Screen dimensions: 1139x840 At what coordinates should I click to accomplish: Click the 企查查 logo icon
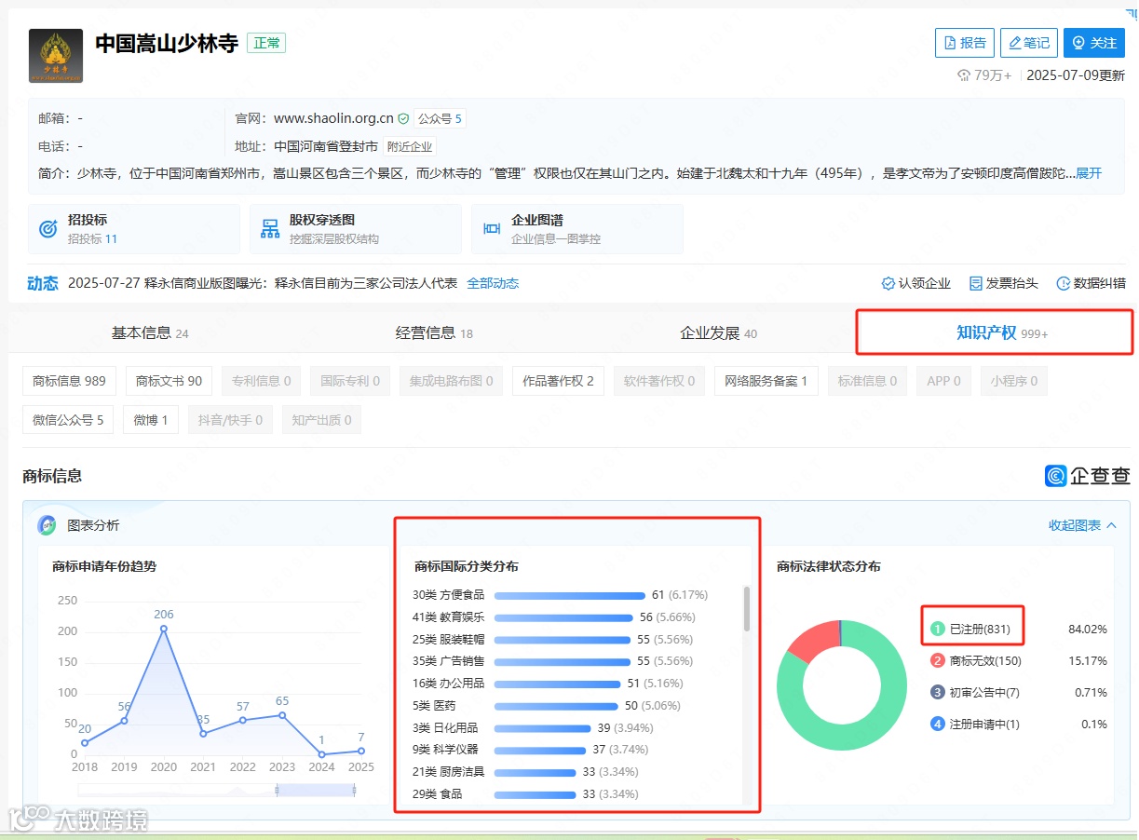(1055, 476)
